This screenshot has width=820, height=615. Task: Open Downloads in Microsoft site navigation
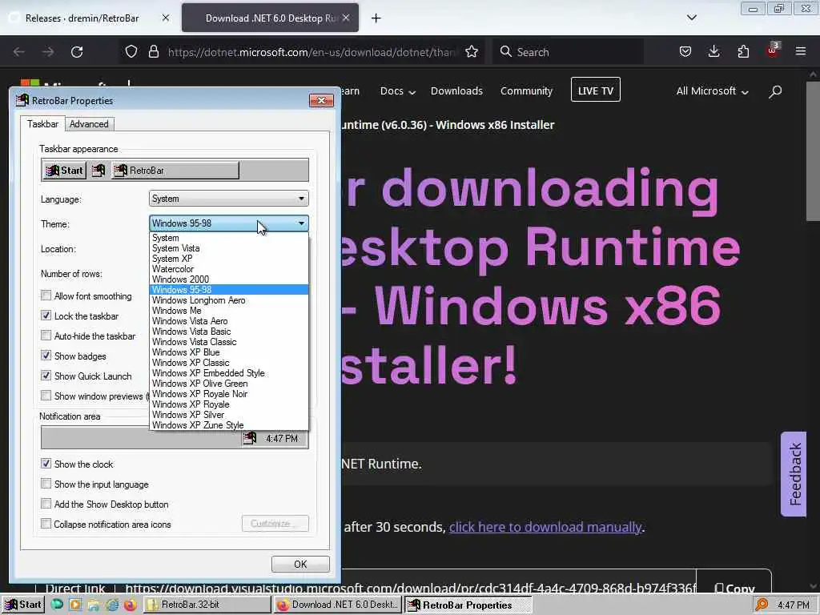pyautogui.click(x=456, y=91)
